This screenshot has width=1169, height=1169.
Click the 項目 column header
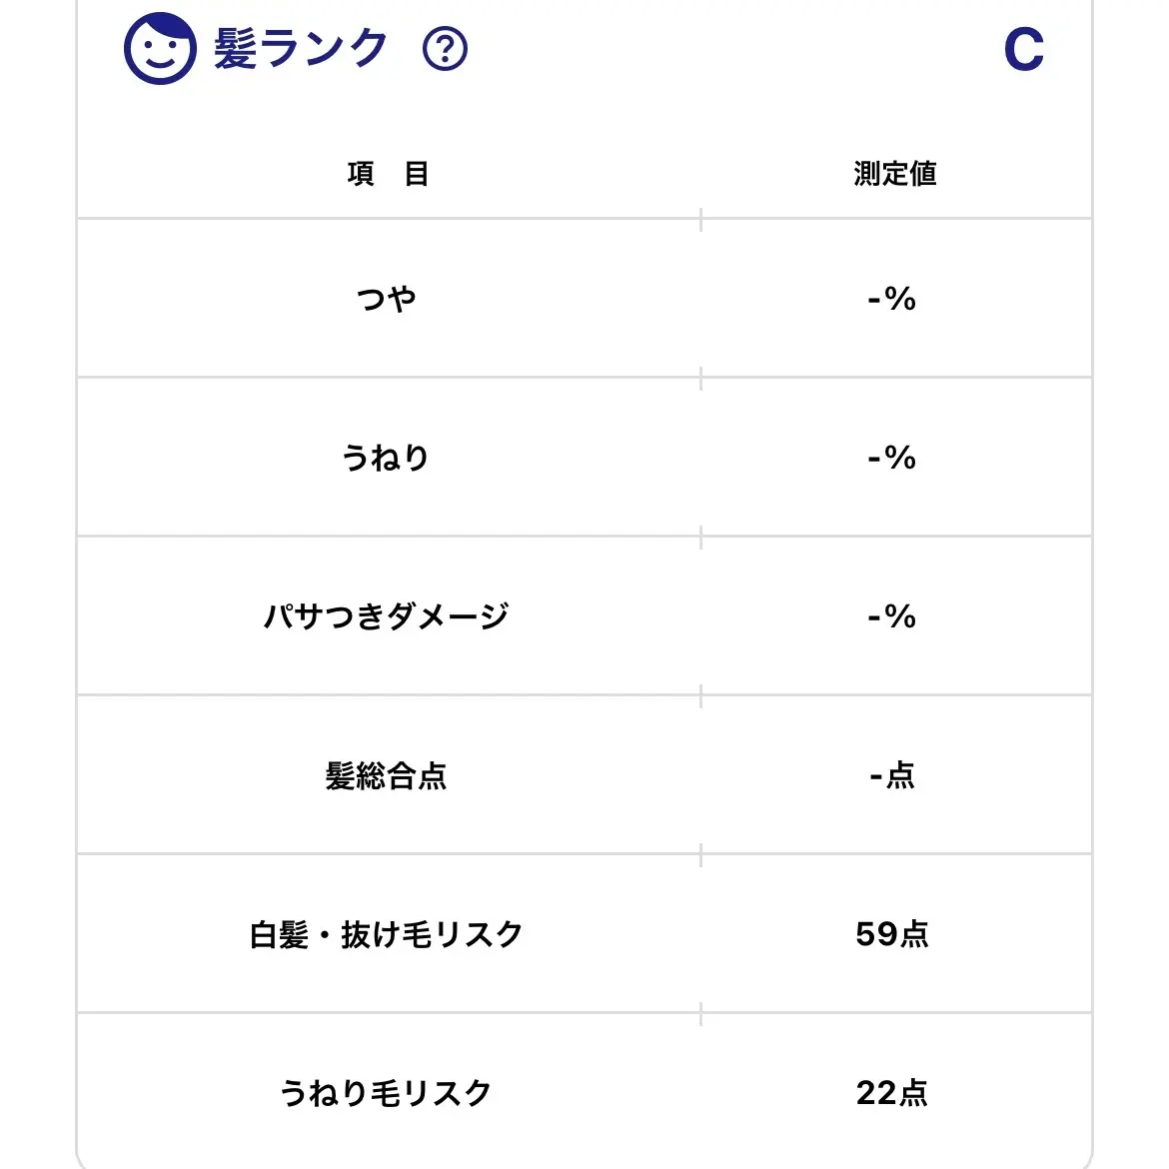pos(388,174)
